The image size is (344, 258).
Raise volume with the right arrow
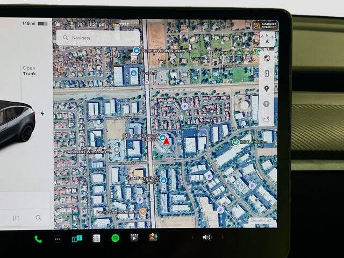pos(223,237)
